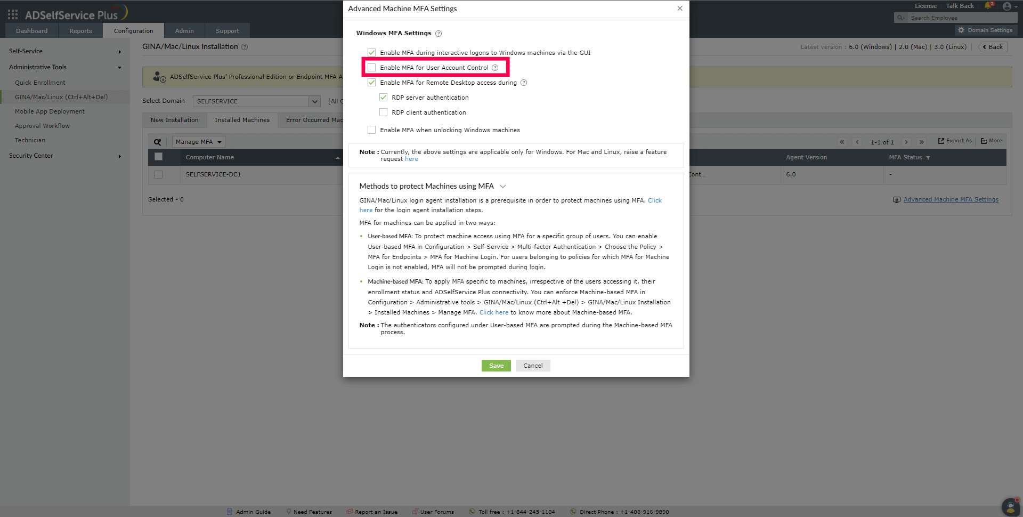Click the Back button
1023x517 pixels.
point(993,47)
